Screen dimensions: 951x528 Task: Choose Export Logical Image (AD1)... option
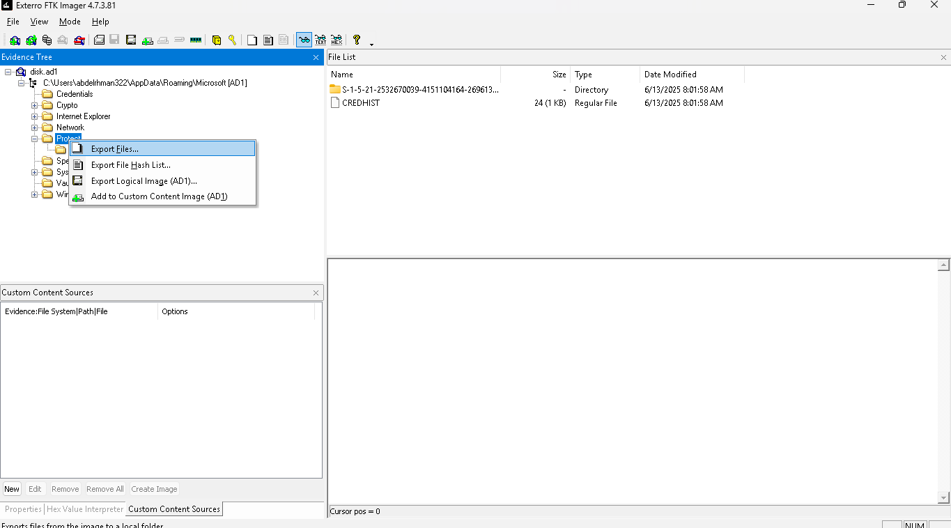pyautogui.click(x=162, y=181)
